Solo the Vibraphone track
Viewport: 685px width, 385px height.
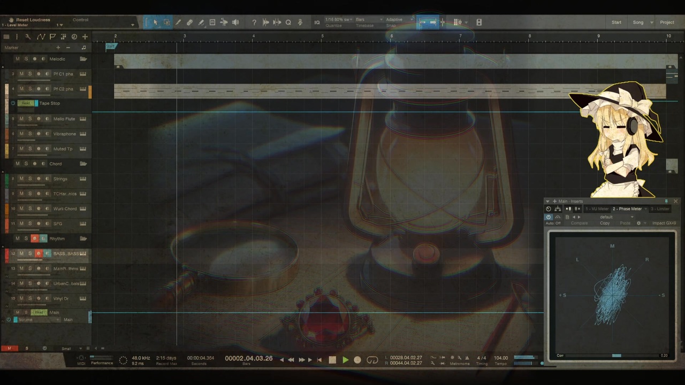(x=30, y=134)
